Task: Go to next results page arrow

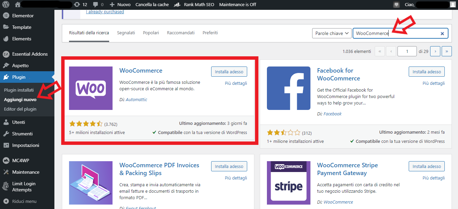Action: click(x=435, y=51)
